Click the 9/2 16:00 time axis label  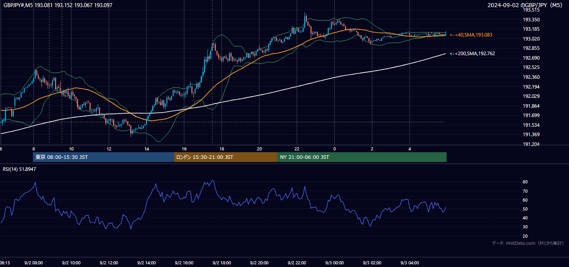[x=184, y=263]
